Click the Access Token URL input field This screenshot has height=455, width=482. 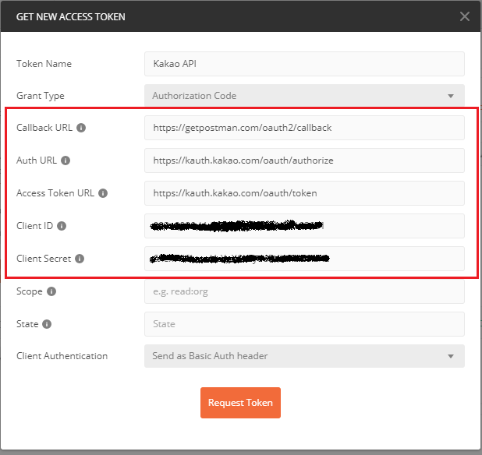(304, 193)
